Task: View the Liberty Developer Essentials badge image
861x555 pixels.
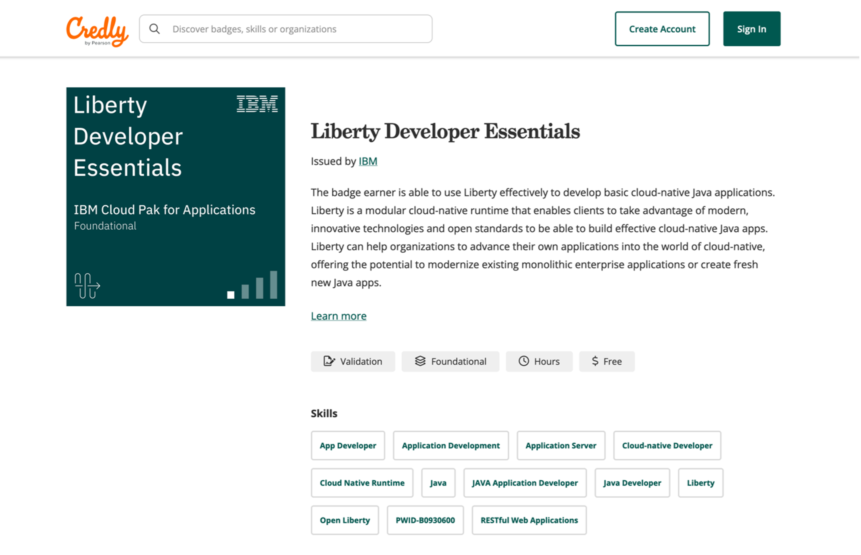Action: [176, 197]
